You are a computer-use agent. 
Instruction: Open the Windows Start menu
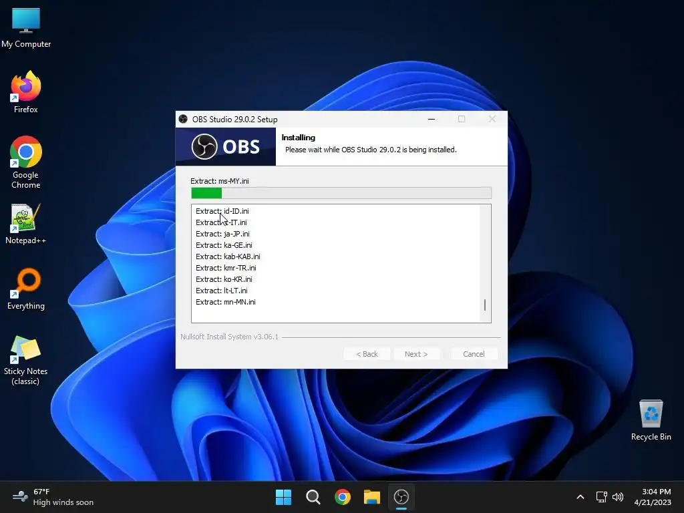click(283, 497)
